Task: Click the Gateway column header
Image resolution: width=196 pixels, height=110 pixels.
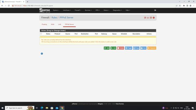Action: tap(104, 34)
